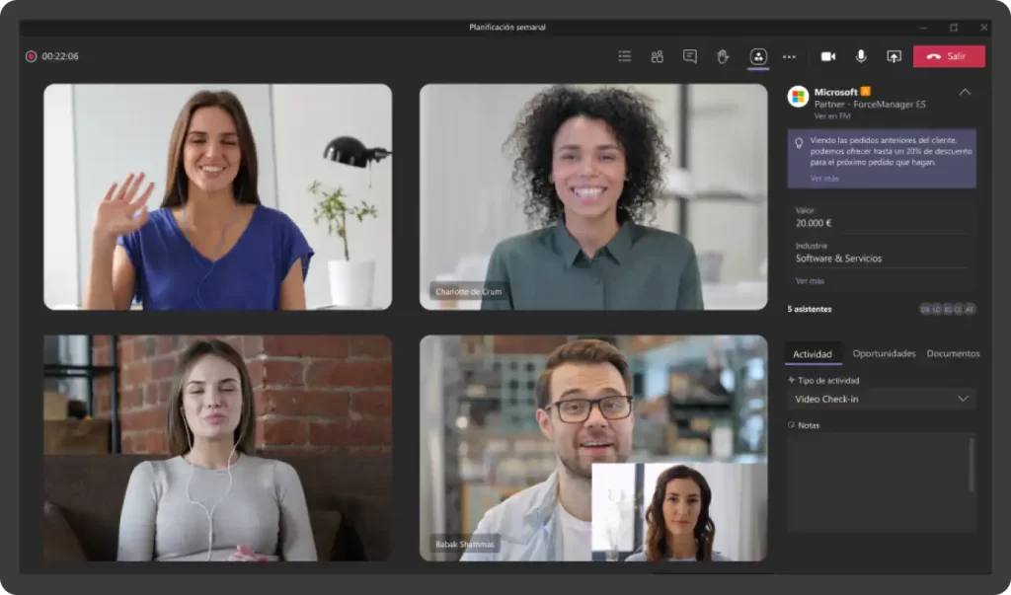
Task: Click the ForceManager app icon in toolbar
Action: coord(757,56)
